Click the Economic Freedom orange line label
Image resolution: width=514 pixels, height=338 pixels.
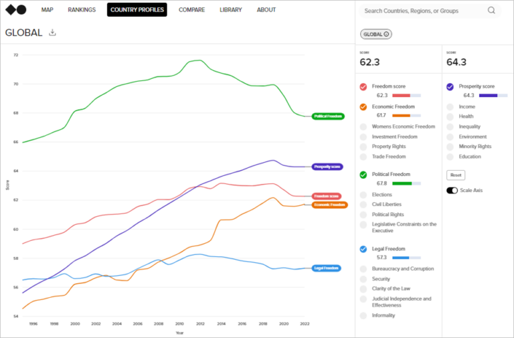click(x=329, y=205)
